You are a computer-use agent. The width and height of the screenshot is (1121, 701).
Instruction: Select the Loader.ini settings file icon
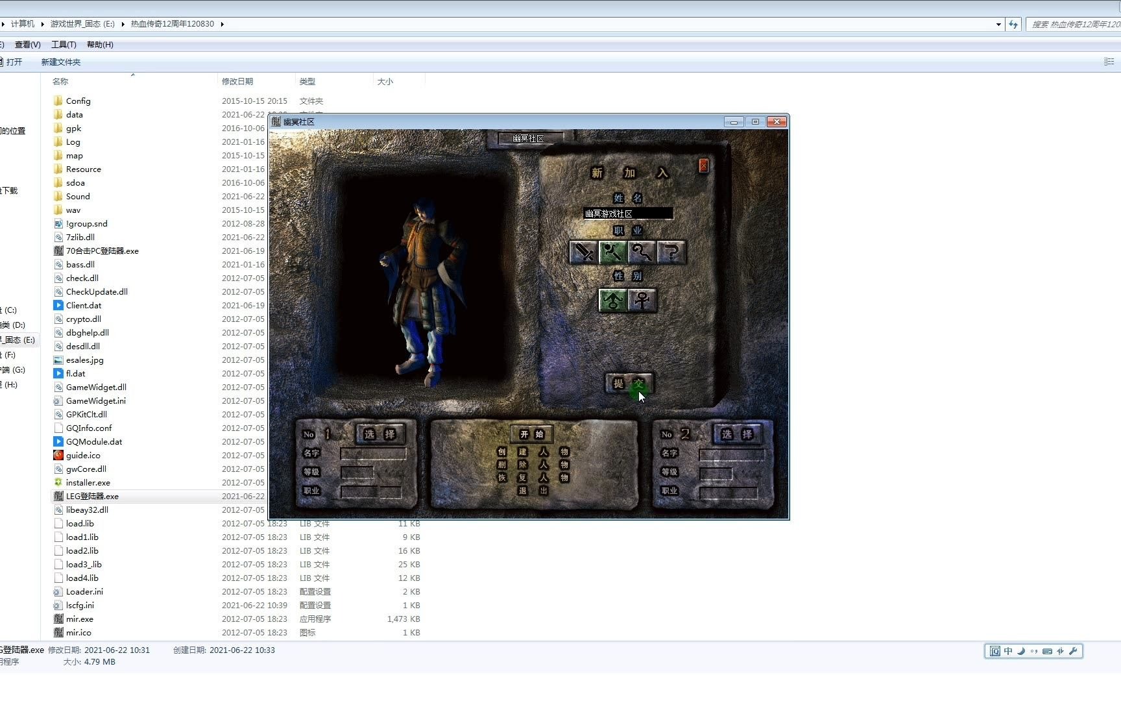tap(58, 591)
